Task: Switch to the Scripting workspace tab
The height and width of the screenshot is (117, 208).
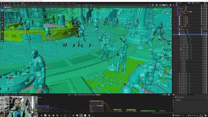Action: click(74, 3)
